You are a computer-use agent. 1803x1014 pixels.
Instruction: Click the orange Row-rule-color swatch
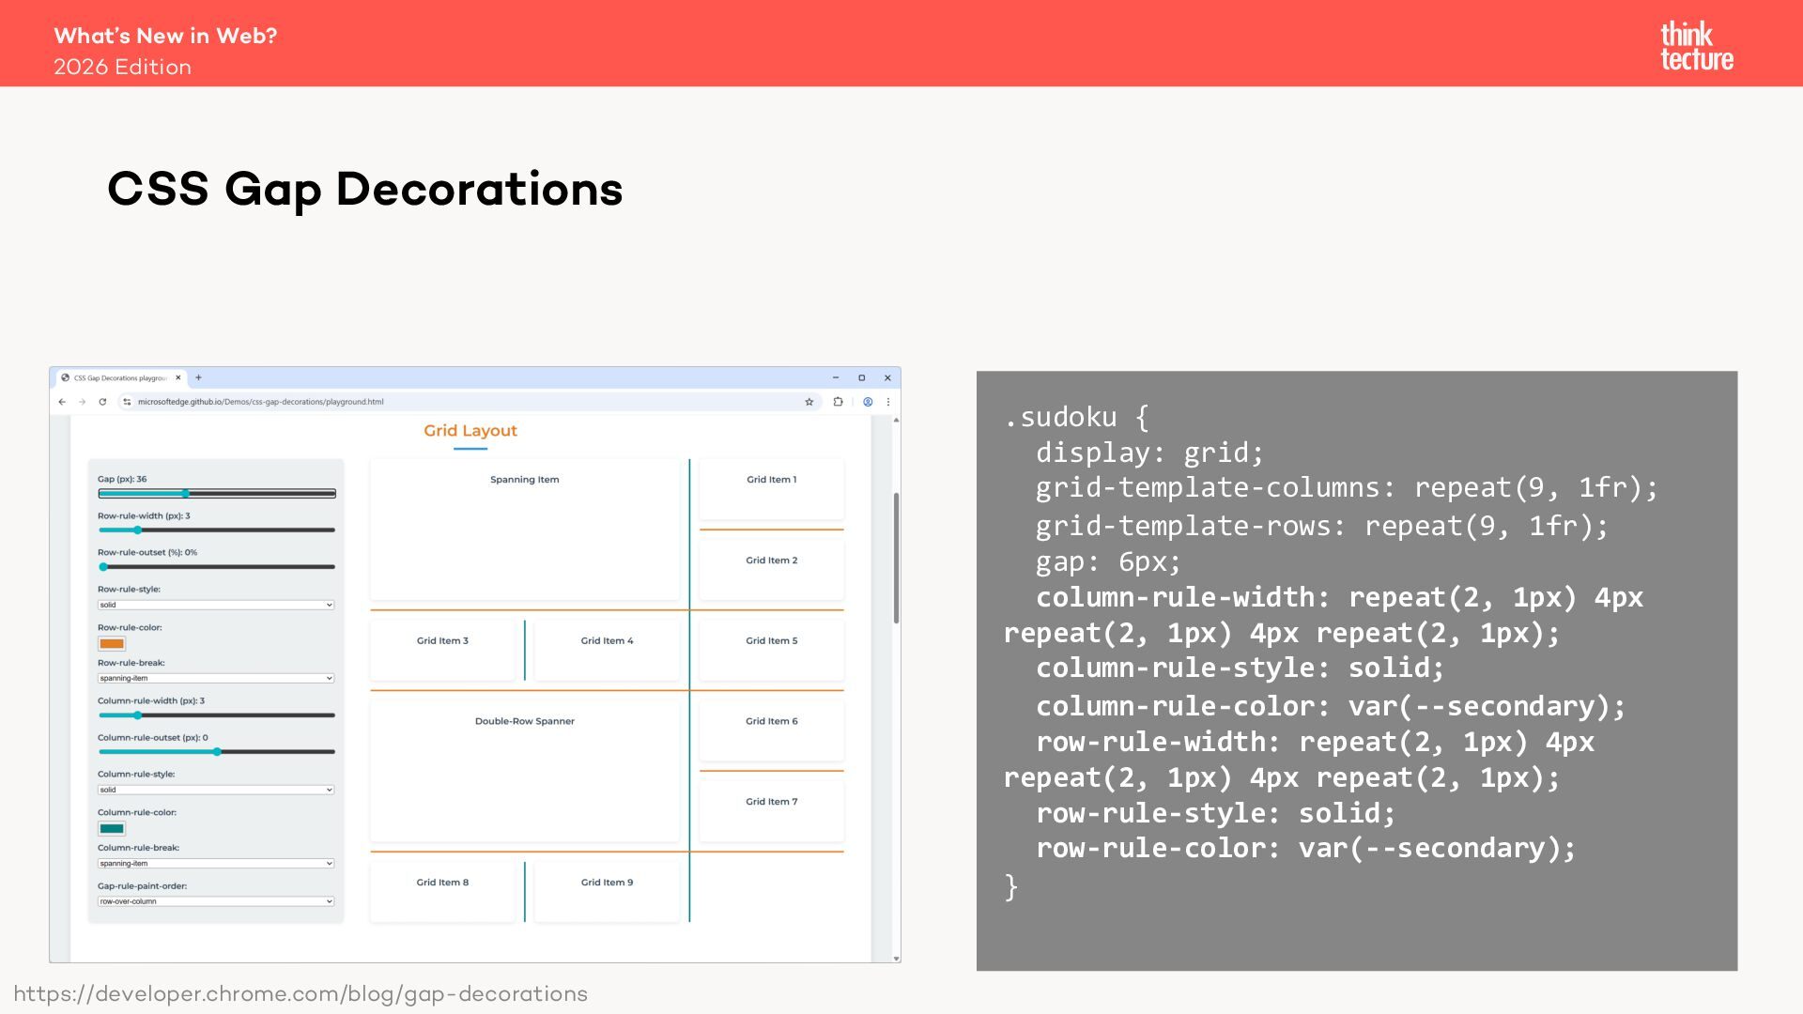112,643
